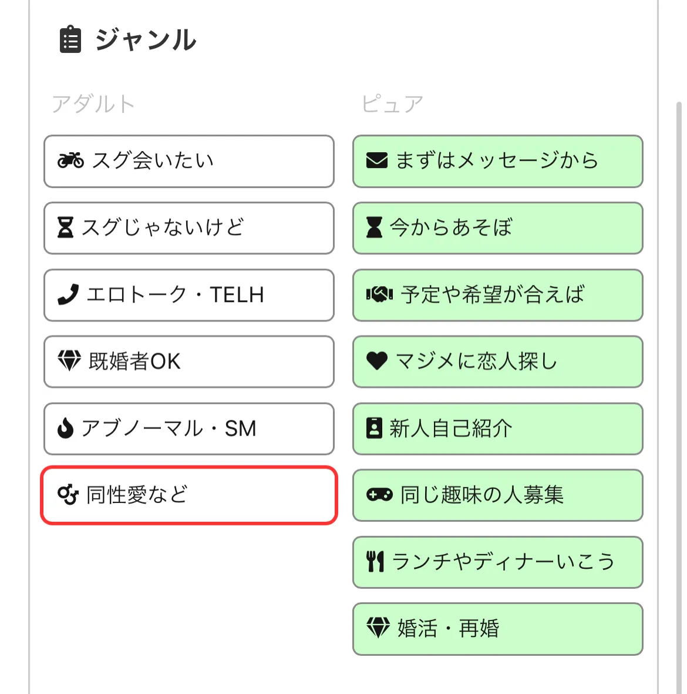Select the 新人自己紹介 button

point(497,429)
